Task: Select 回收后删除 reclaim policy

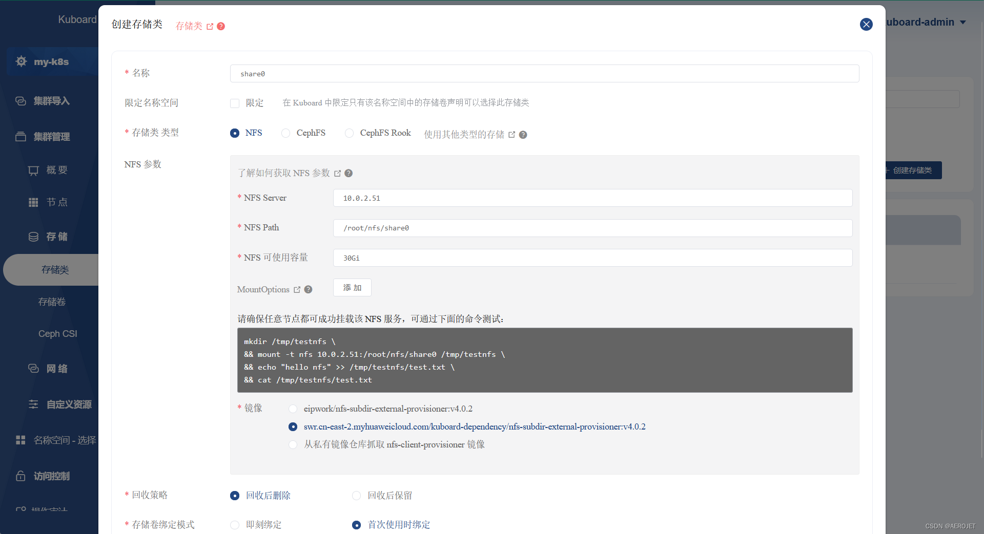Action: (235, 496)
